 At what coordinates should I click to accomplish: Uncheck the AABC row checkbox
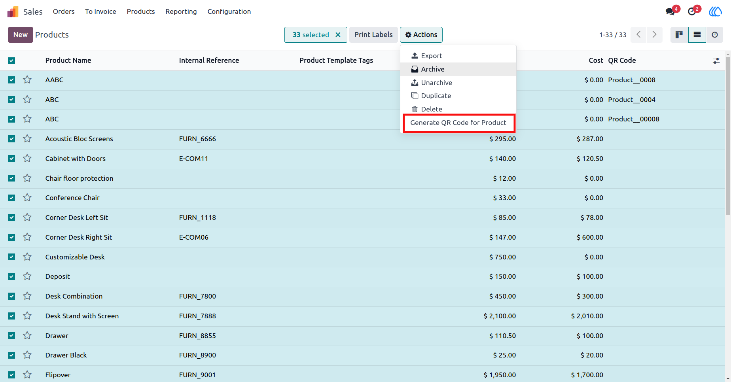[11, 80]
